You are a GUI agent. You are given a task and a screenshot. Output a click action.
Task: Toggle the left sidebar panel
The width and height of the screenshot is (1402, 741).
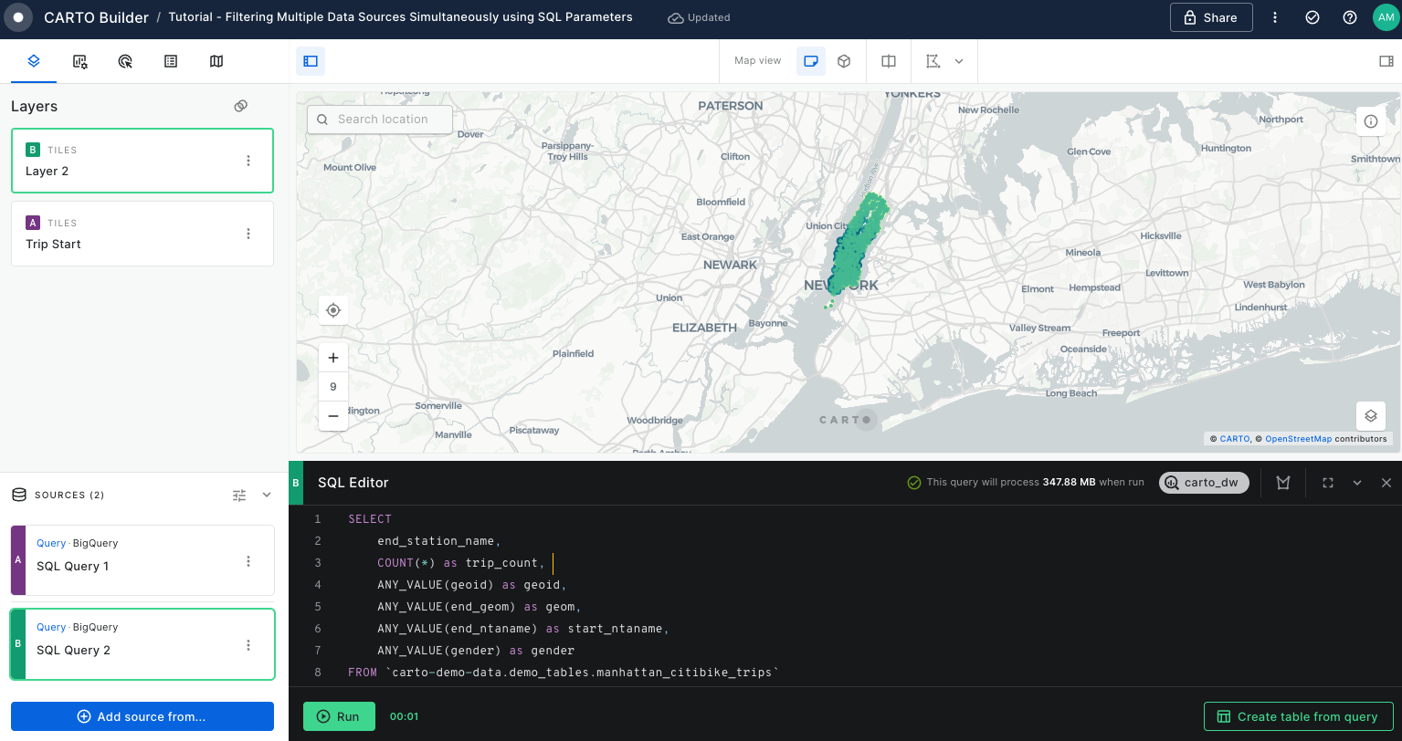click(311, 61)
